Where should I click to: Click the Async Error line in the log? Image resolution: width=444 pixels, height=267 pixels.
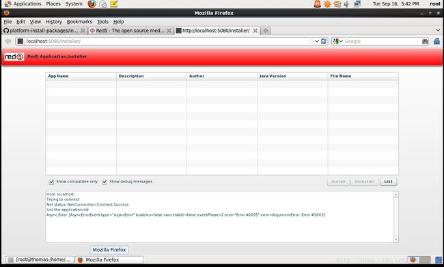pyautogui.click(x=186, y=215)
